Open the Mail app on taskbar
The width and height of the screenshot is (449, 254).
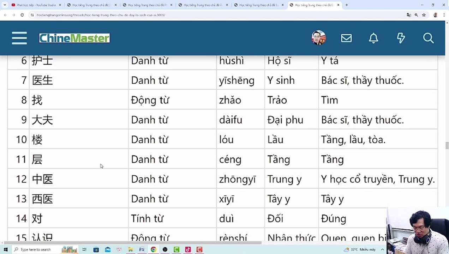(x=108, y=249)
